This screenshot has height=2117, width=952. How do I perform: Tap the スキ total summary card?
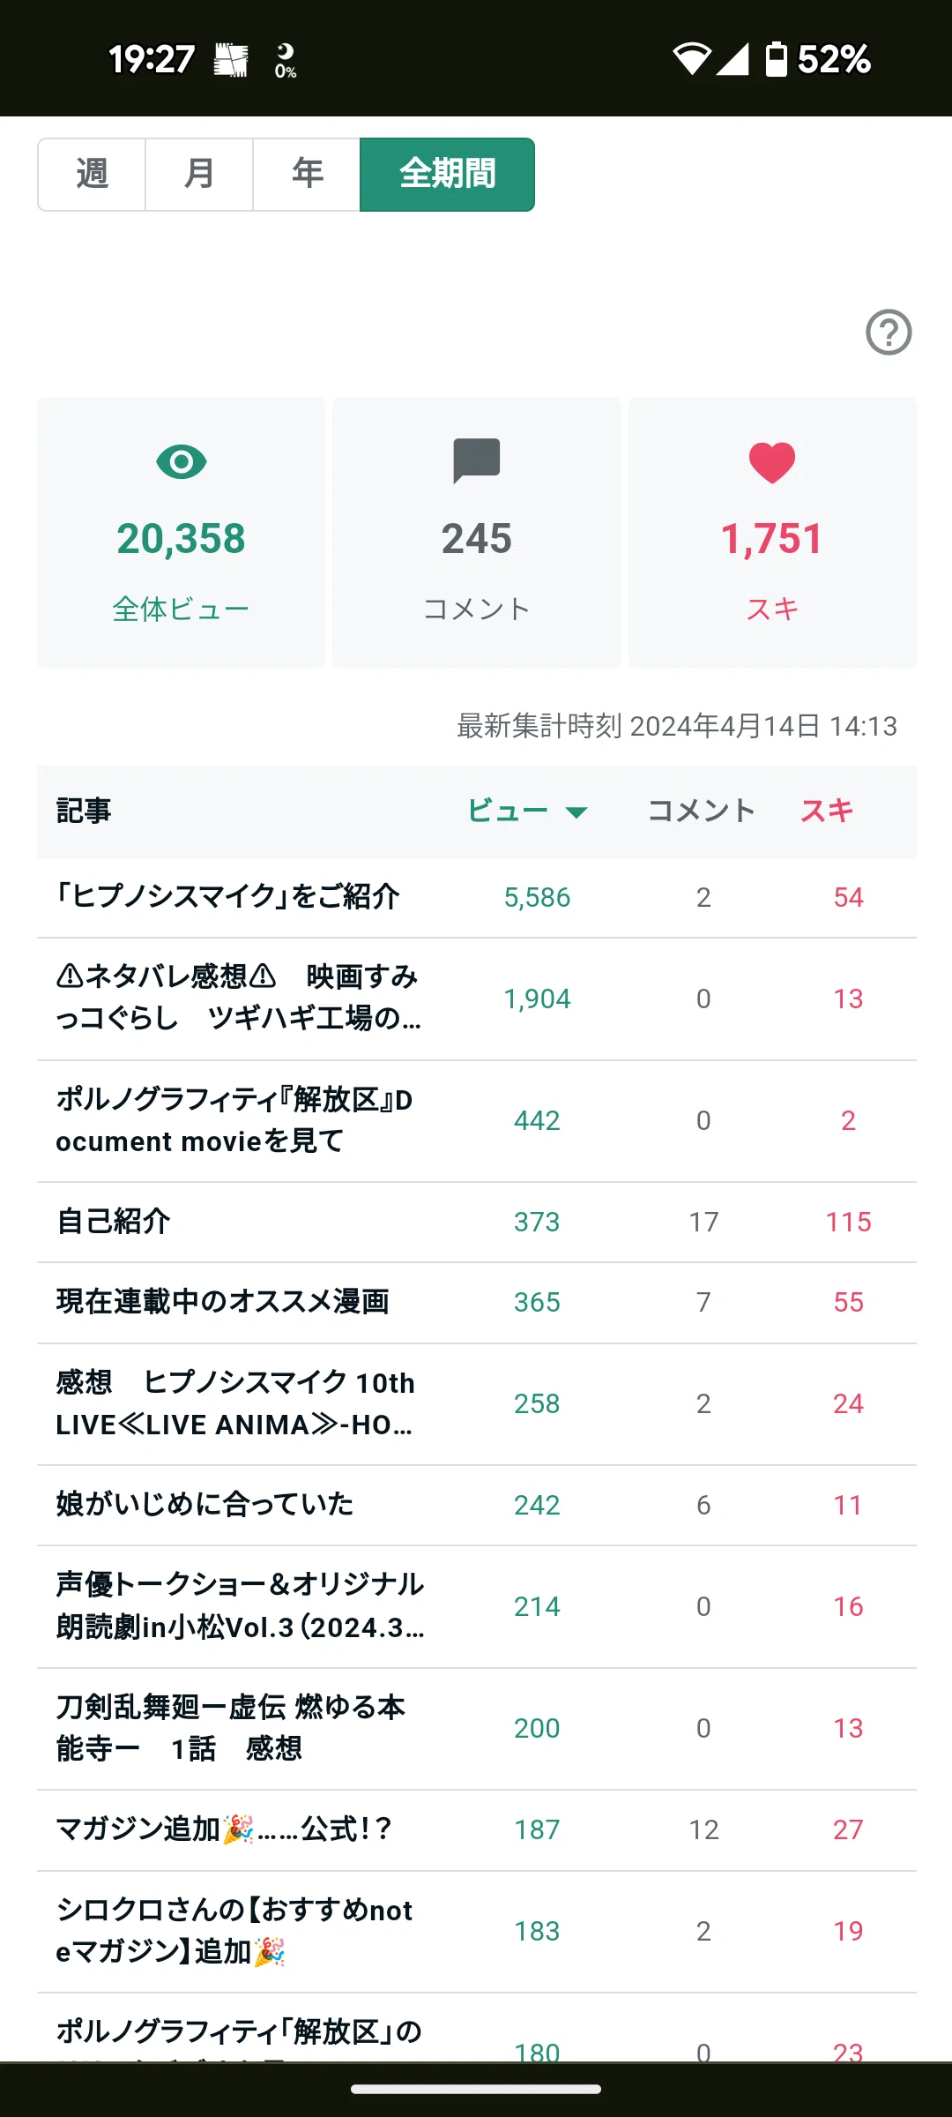(x=772, y=533)
